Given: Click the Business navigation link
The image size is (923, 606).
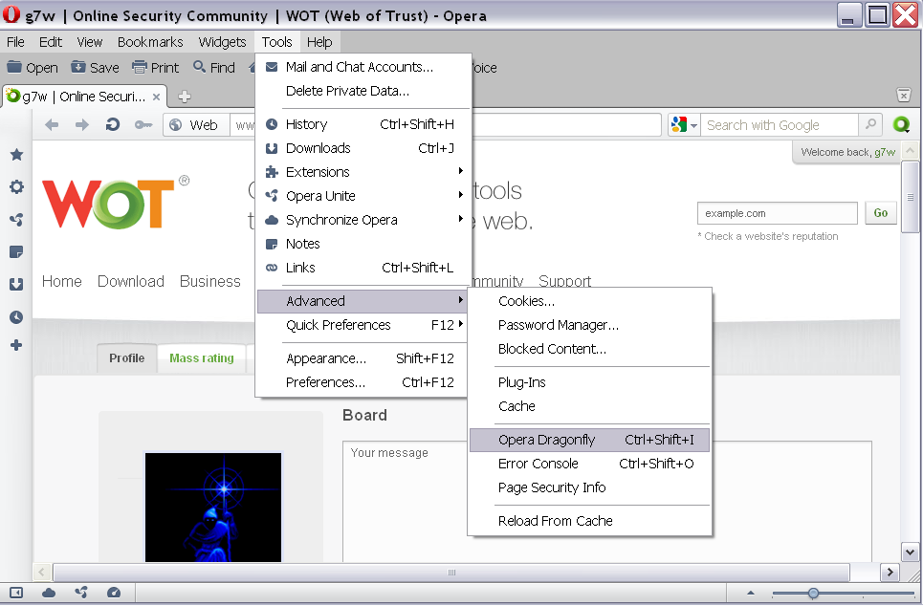Looking at the screenshot, I should tap(210, 281).
